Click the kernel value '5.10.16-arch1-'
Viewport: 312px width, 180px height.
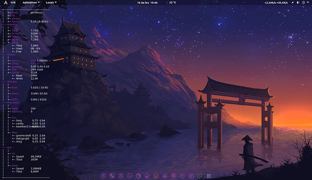[x=40, y=22]
